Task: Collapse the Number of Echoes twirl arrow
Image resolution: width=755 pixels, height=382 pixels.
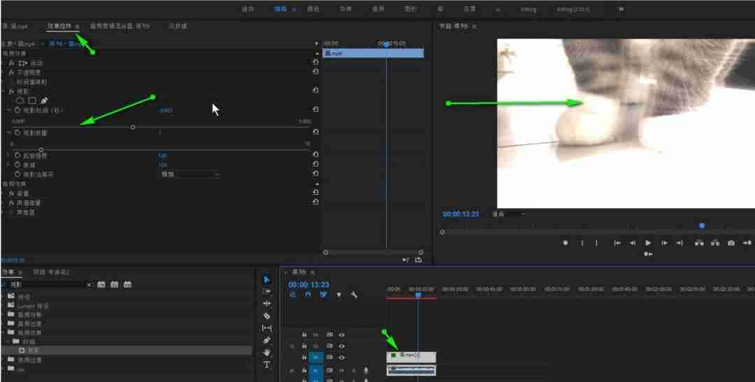Action: point(9,132)
